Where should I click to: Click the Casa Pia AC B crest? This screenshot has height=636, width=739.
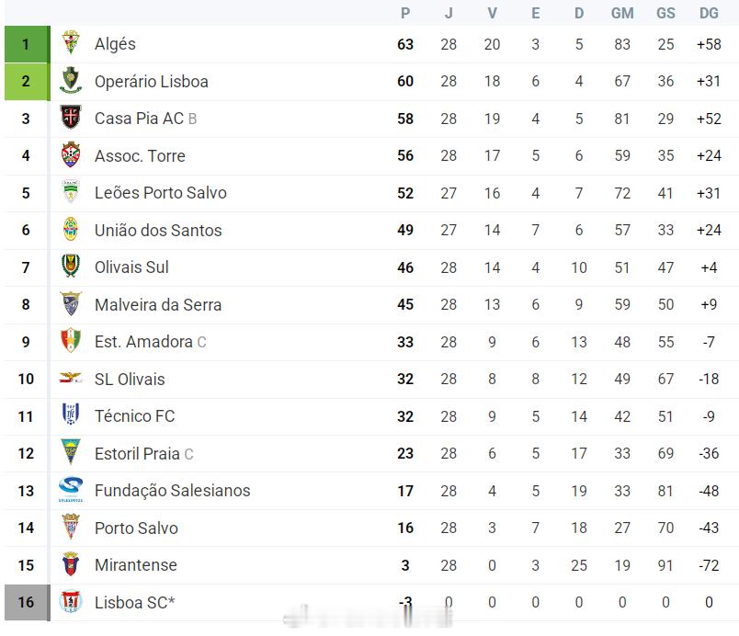click(71, 118)
